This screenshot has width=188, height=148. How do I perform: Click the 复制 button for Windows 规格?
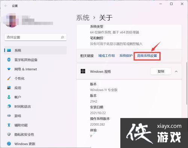(x=161, y=71)
